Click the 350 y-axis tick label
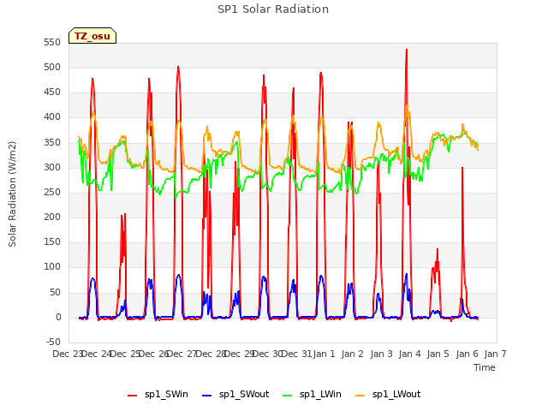 tap(52, 143)
